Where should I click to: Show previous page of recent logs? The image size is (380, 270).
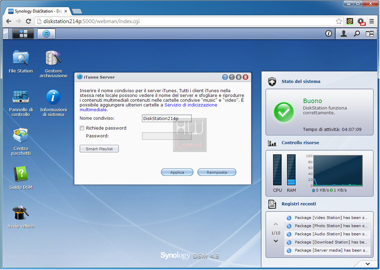276,224
